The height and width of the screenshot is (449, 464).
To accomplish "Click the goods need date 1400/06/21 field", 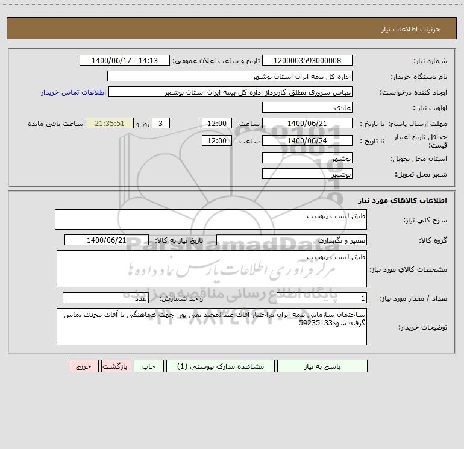I will (x=107, y=240).
